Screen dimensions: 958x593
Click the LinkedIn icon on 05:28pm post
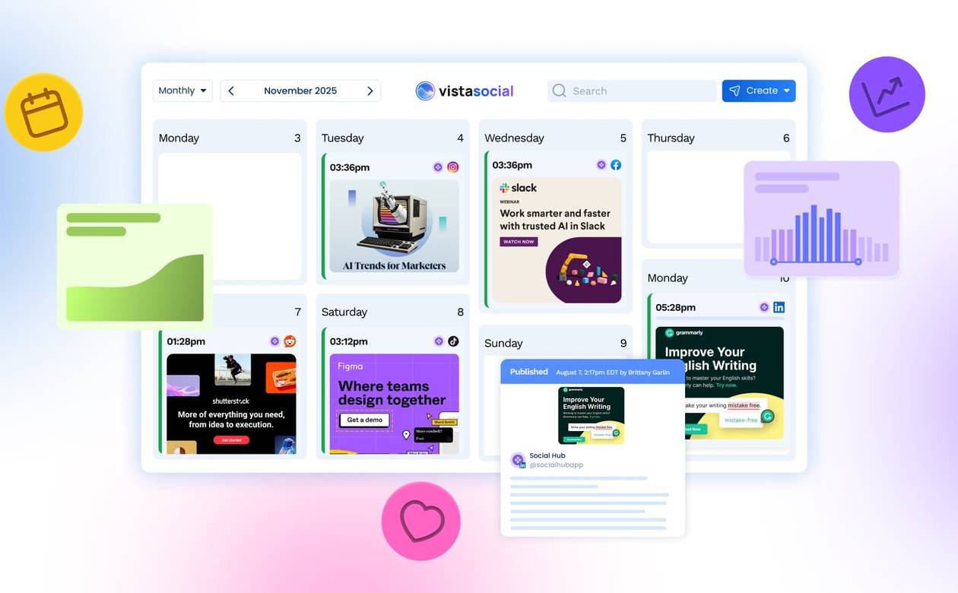[779, 307]
